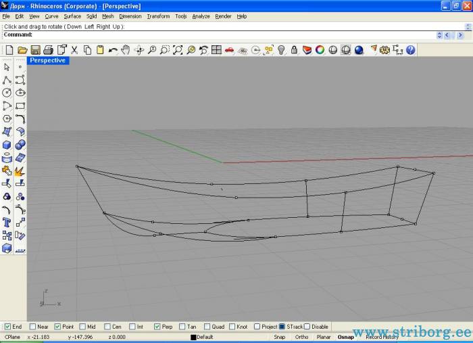This screenshot has width=473, height=343.
Task: Click the Undo arrow icon
Action: click(x=113, y=50)
